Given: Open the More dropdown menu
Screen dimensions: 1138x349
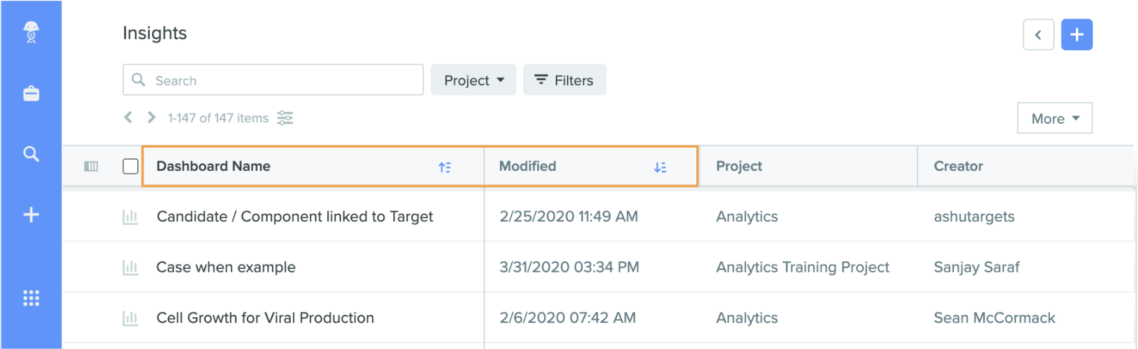Looking at the screenshot, I should pyautogui.click(x=1055, y=118).
